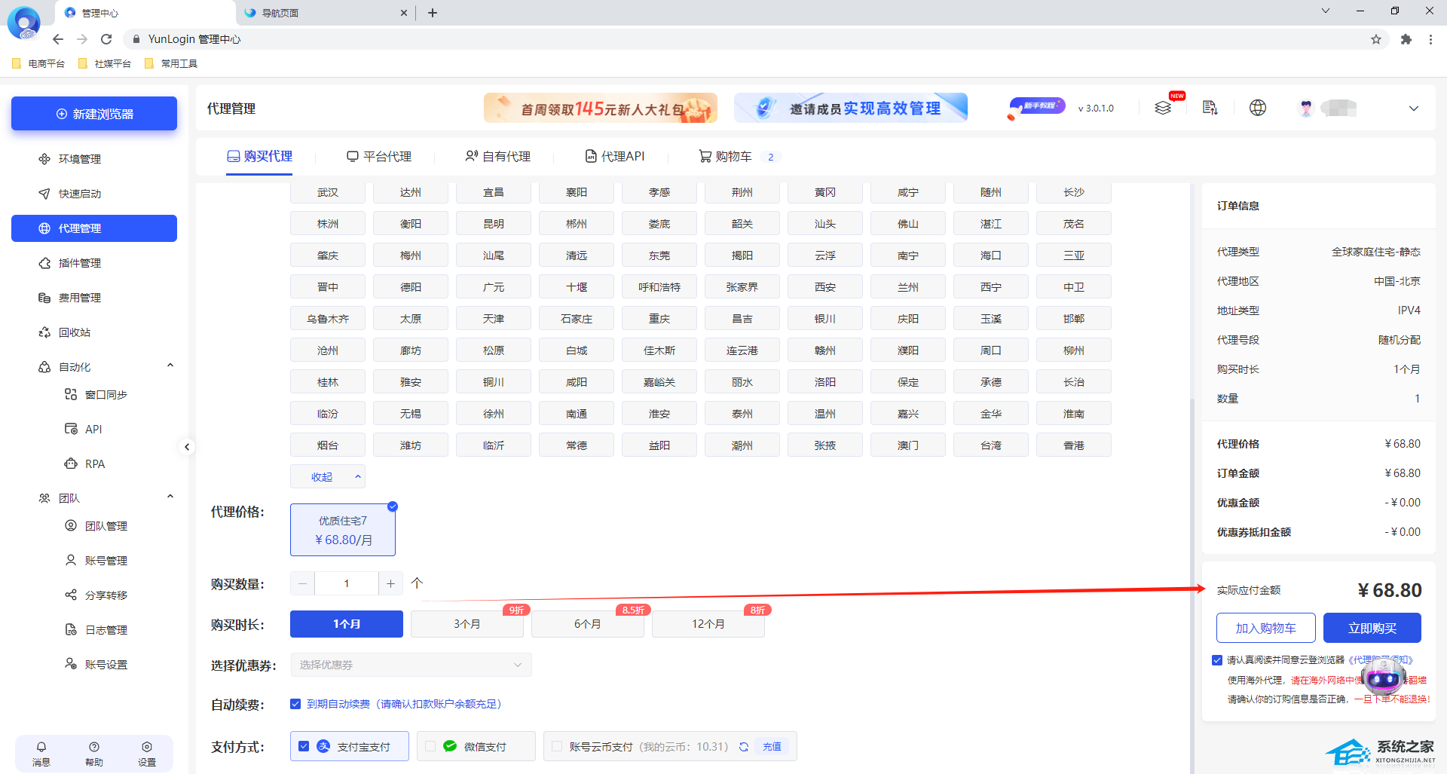Image resolution: width=1447 pixels, height=774 pixels.
Task: Open the 消息 notification bell icon
Action: 41,747
